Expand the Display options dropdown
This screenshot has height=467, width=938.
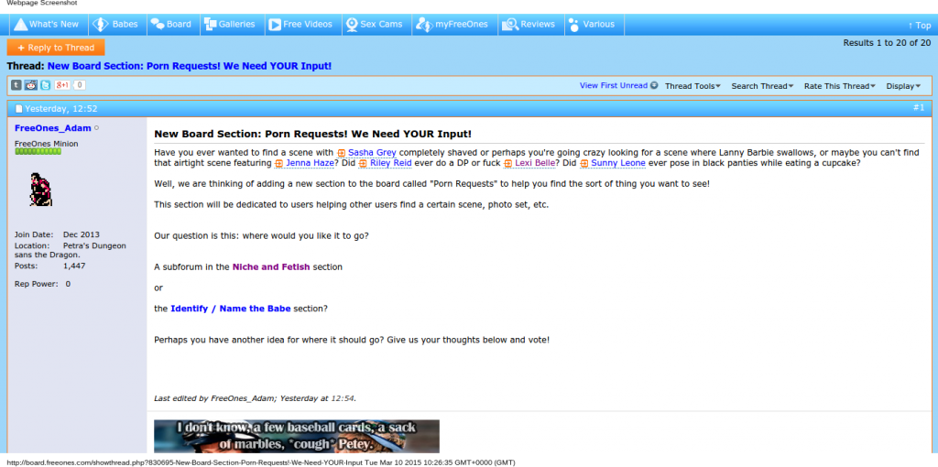tap(903, 86)
